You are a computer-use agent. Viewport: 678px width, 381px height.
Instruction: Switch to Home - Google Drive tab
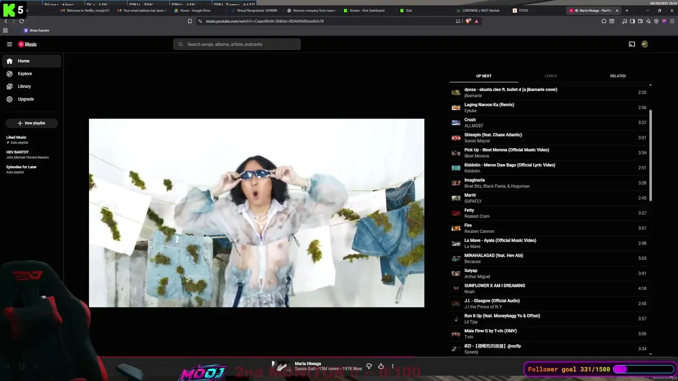pyautogui.click(x=199, y=11)
